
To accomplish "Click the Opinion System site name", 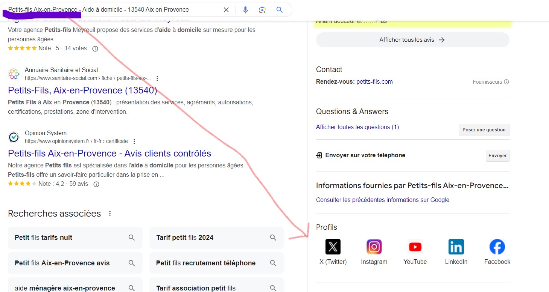I will (x=46, y=133).
